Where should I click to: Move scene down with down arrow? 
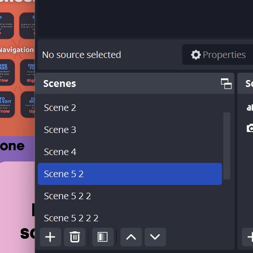click(x=155, y=237)
